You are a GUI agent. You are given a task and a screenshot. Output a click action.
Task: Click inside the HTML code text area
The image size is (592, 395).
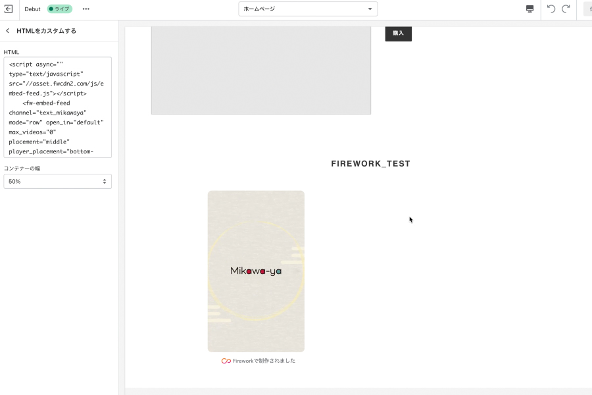point(58,107)
